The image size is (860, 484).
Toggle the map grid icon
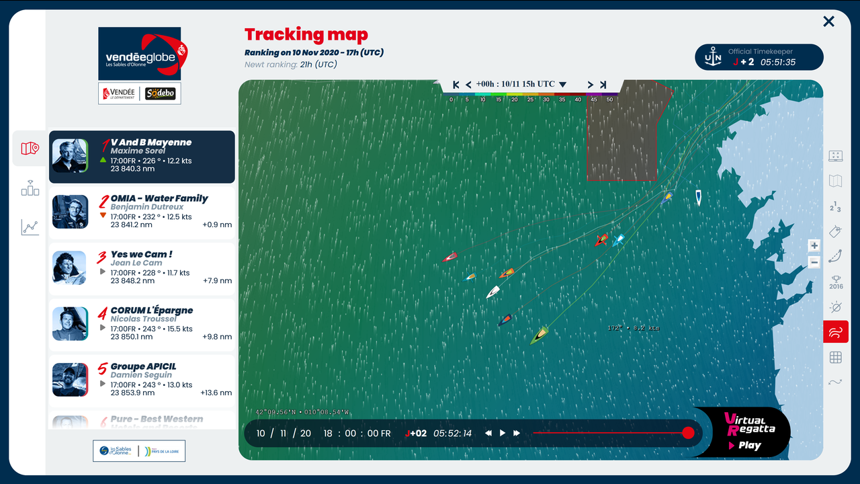tap(836, 358)
